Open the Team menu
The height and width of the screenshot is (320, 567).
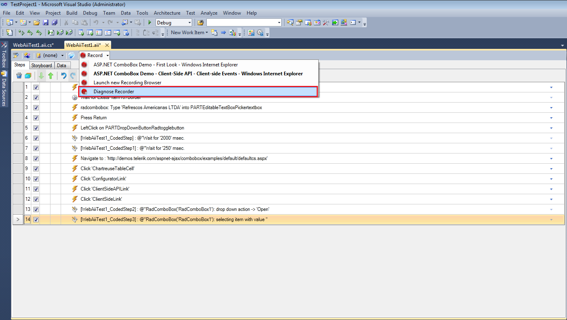tap(109, 13)
